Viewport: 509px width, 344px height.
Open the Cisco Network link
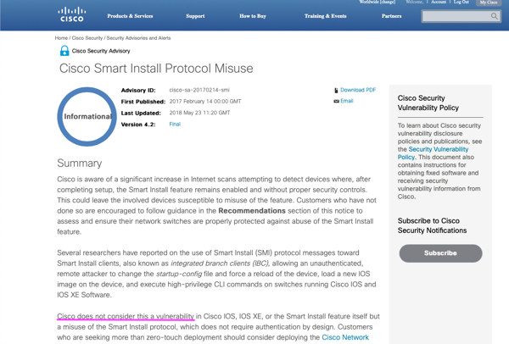[345, 337]
